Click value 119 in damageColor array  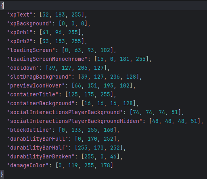pyautogui.click(x=73, y=165)
